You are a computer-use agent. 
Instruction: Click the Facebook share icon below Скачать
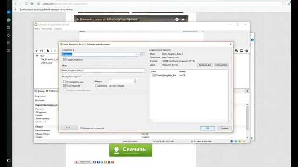[98, 162]
